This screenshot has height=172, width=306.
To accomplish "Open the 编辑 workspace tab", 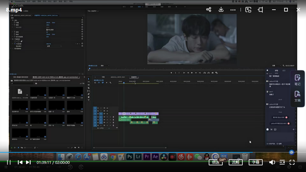I will 139,7.
